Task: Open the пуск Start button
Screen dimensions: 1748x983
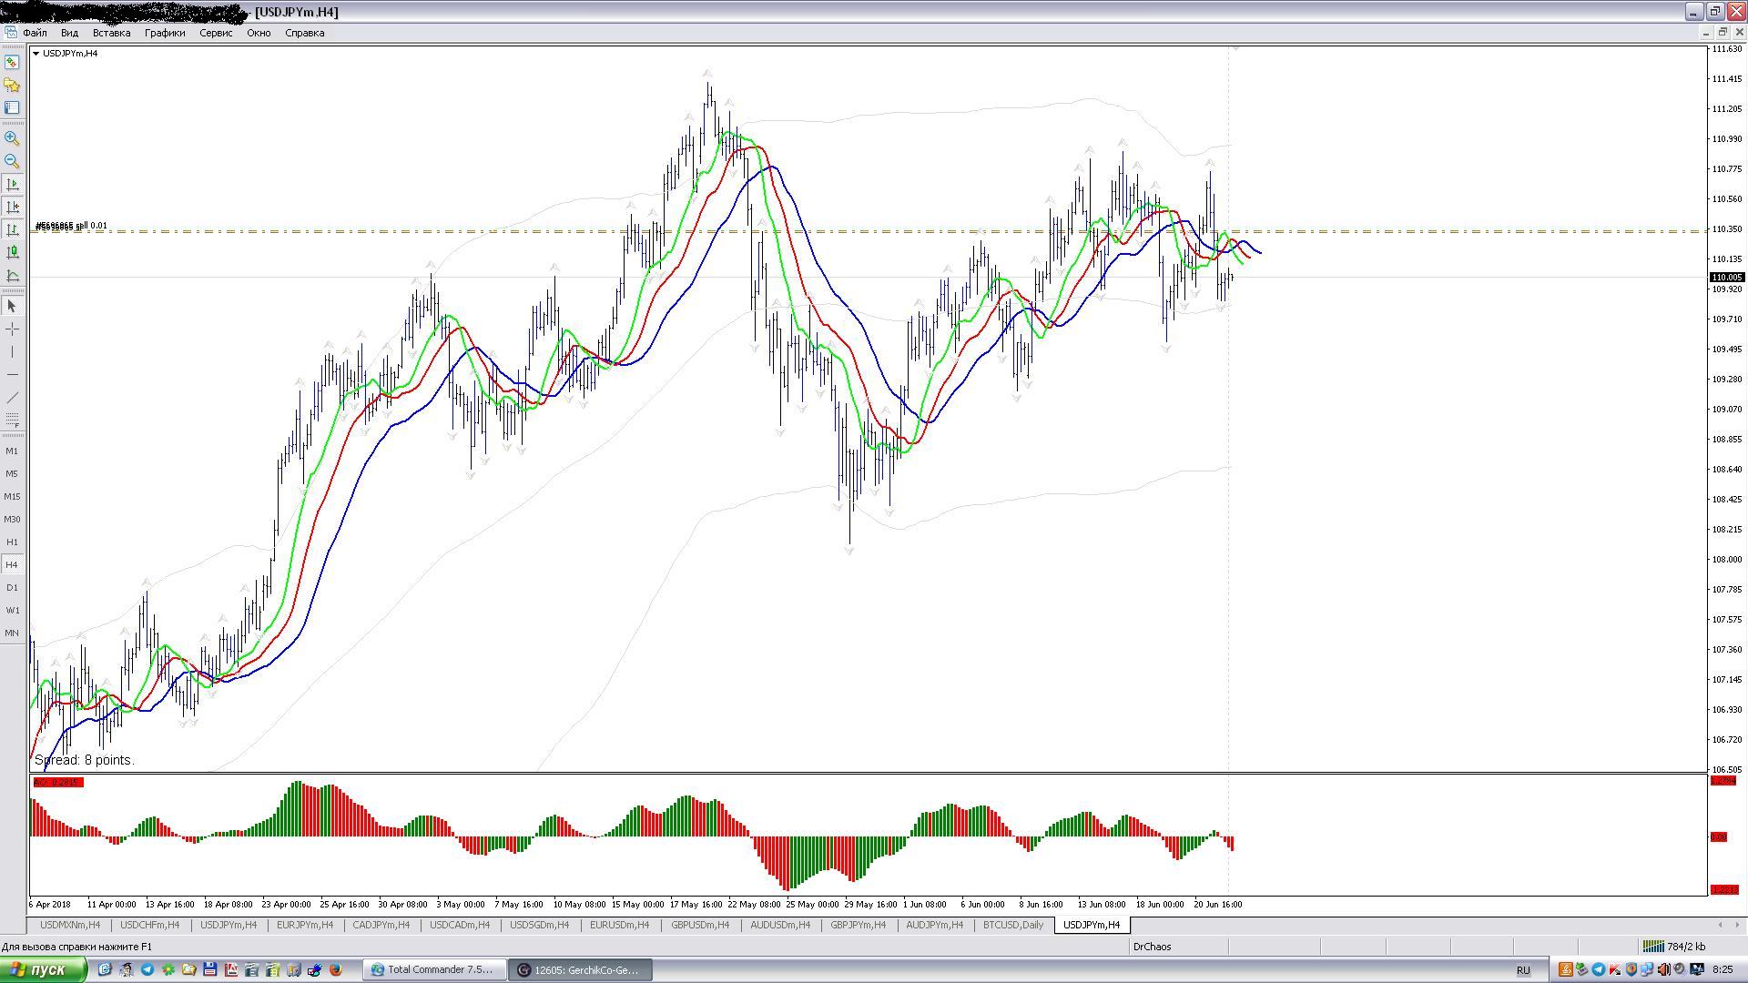Action: click(x=43, y=969)
